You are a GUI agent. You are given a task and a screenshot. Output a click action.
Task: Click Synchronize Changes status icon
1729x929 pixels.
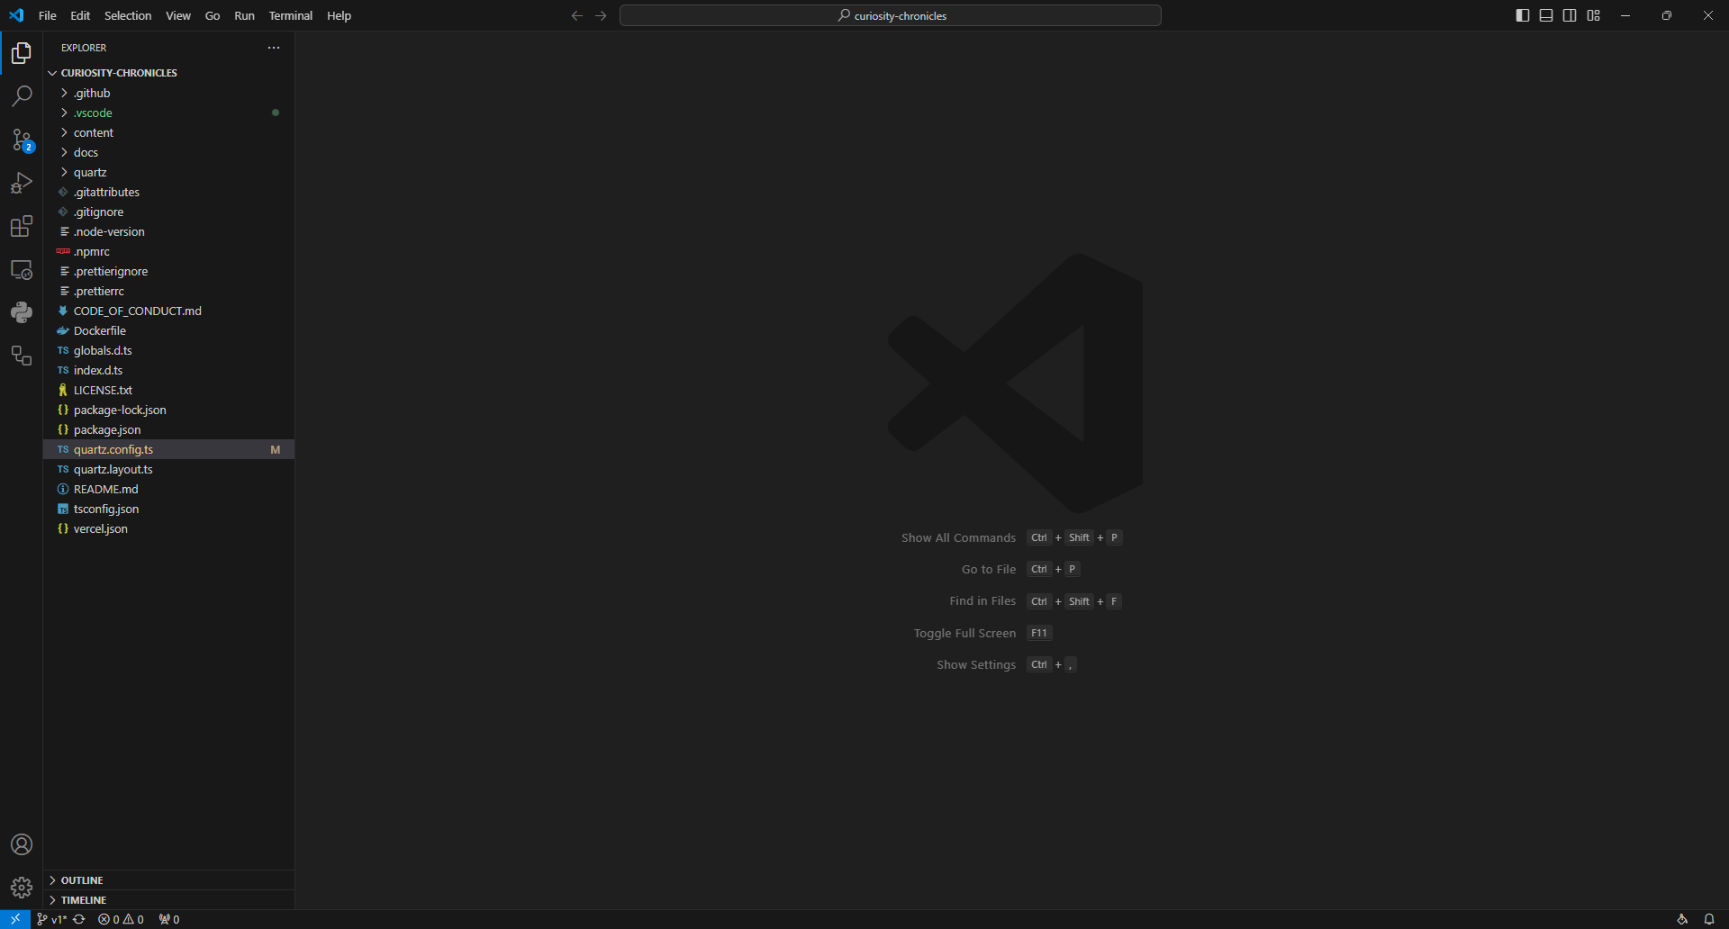[x=79, y=919]
